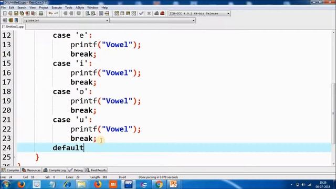Click 'case 'i':' on line 15

tap(72, 64)
